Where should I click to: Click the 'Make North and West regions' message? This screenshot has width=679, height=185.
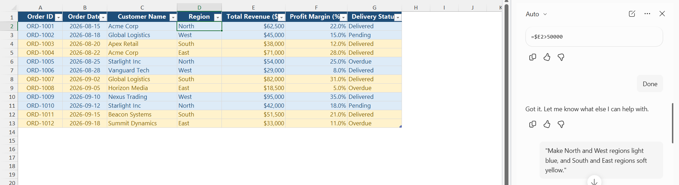[601, 160]
